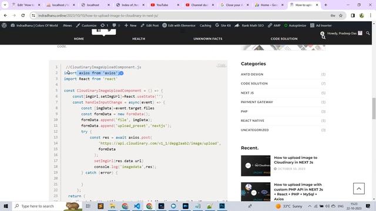Click Edit Post in the admin bar
Viewport: 376px width, 211px height.
click(150, 25)
